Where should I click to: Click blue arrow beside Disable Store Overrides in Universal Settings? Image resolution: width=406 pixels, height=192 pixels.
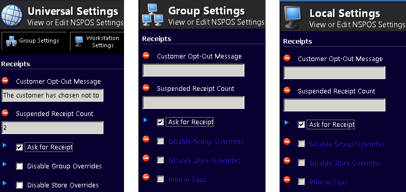[x=5, y=183]
